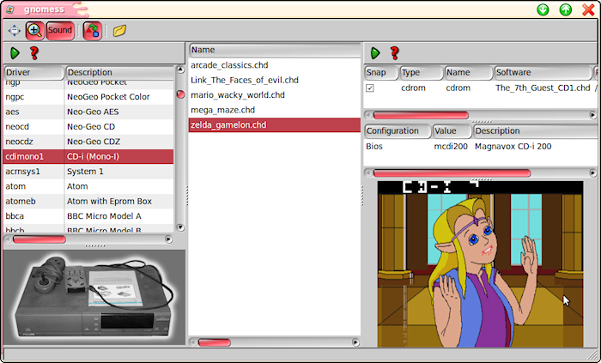Select atomeb Atom with Eprom Box

pos(88,202)
